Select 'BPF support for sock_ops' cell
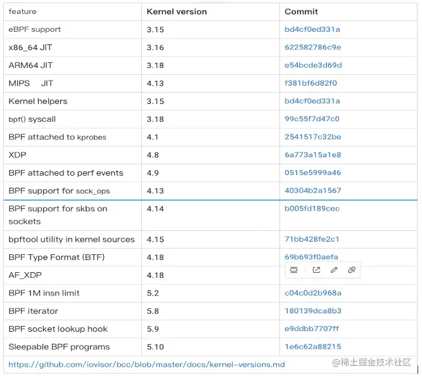 [72, 191]
